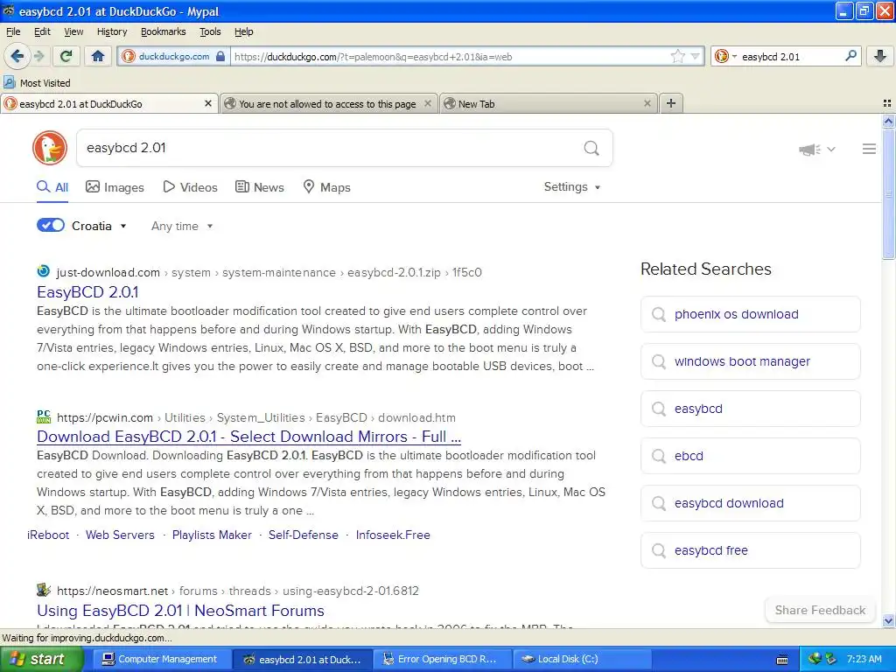Click the browser URL address field
896x672 pixels.
(x=449, y=57)
